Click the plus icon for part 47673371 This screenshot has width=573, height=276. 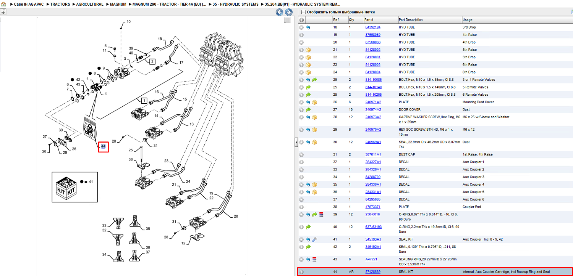tap(301, 207)
